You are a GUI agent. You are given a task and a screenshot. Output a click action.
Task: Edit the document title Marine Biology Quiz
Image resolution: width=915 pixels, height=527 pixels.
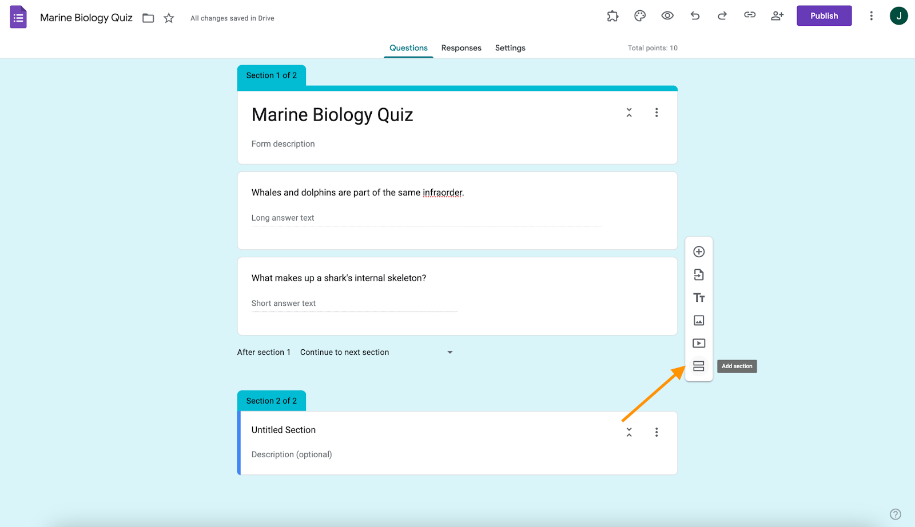click(86, 18)
